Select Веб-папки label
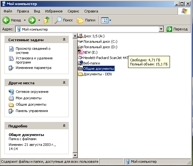This screenshot has width=193, height=166. [92, 63]
